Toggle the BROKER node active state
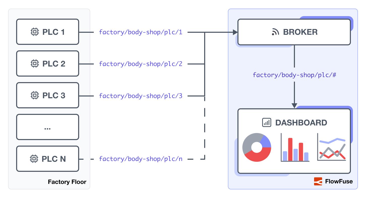The image size is (366, 198). coord(294,32)
